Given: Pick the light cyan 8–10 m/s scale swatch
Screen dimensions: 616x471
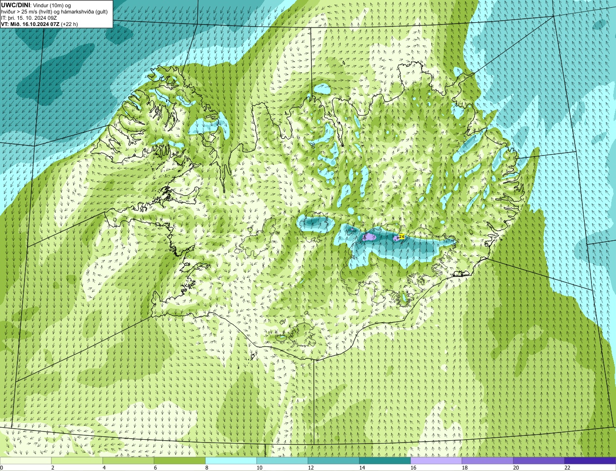Looking at the screenshot, I should pyautogui.click(x=231, y=460).
